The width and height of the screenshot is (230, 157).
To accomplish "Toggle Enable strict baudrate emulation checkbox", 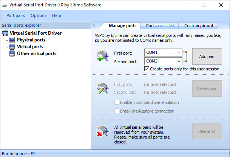I will click(x=117, y=102).
